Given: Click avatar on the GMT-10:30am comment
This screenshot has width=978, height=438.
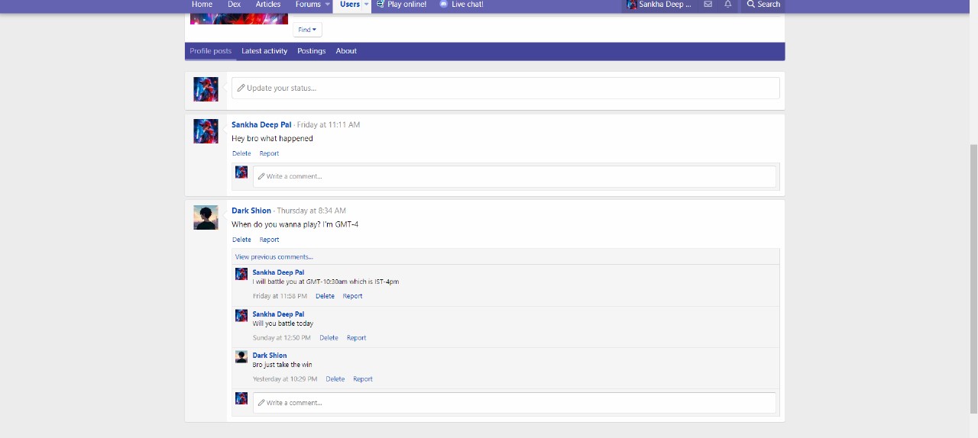Looking at the screenshot, I should click(x=241, y=274).
